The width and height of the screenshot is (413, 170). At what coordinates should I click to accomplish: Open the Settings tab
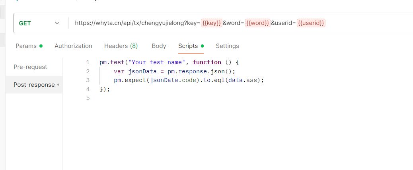pos(227,46)
